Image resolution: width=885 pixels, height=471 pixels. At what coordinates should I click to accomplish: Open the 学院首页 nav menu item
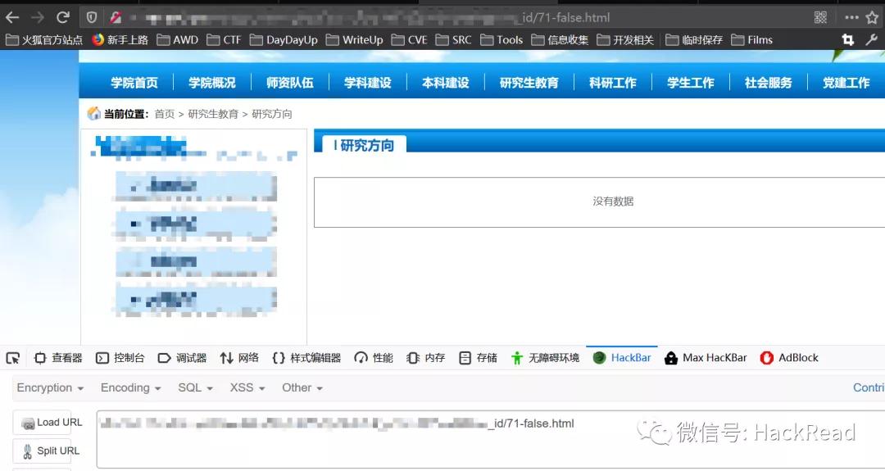click(134, 83)
